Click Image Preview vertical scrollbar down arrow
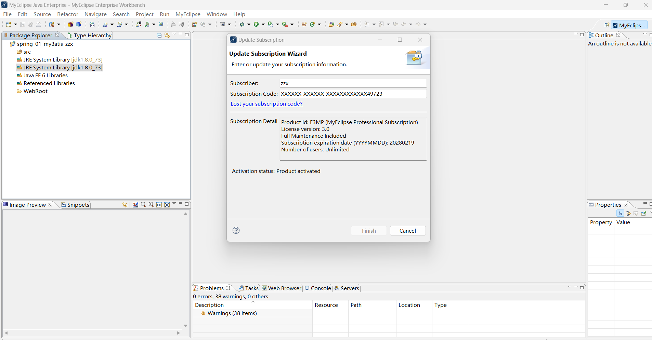 coord(185,326)
